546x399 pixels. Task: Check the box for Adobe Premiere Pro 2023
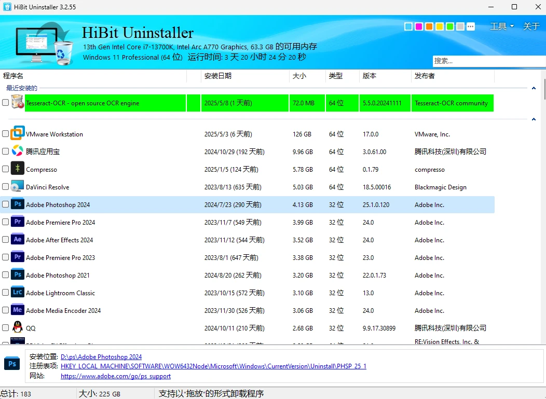[x=5, y=257]
